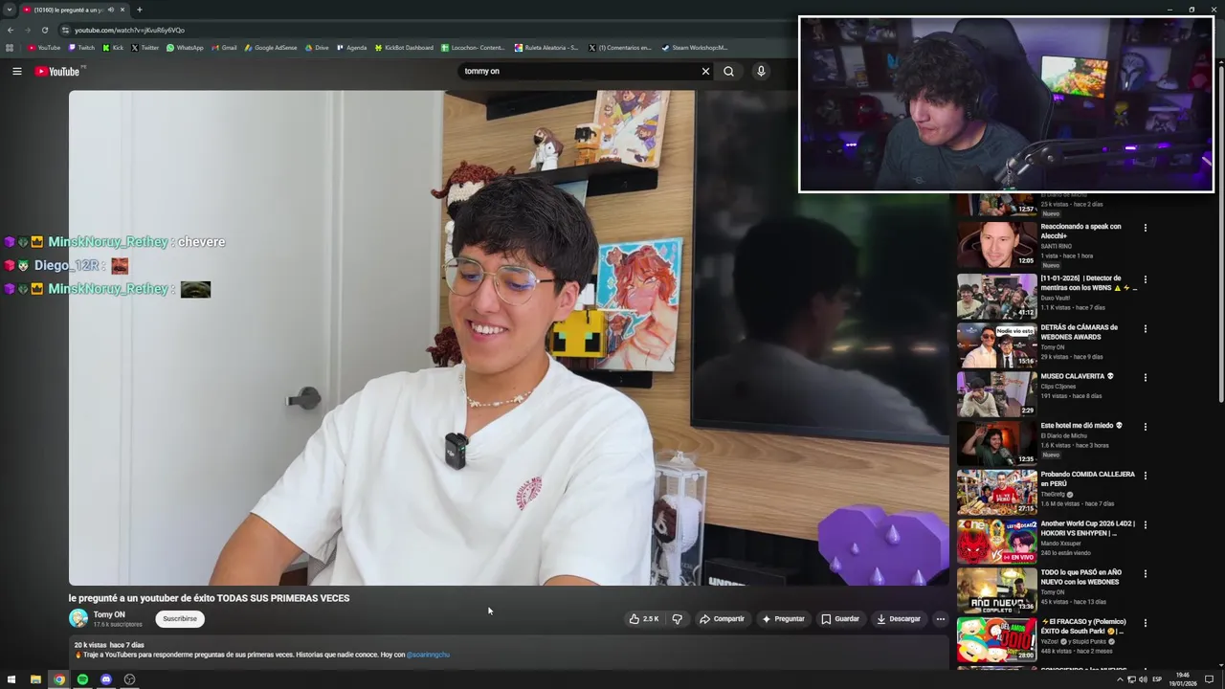Image resolution: width=1225 pixels, height=689 pixels.
Task: Open options for 'Reaccionando a speak' video
Action: [x=1145, y=228]
